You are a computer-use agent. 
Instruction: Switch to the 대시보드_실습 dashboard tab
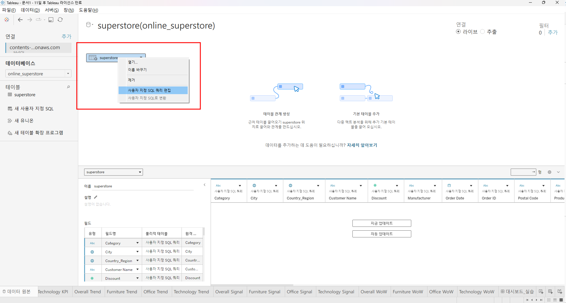coord(517,292)
